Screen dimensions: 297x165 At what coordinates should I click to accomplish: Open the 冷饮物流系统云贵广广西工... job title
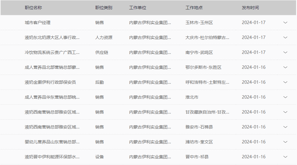[x=52, y=52]
